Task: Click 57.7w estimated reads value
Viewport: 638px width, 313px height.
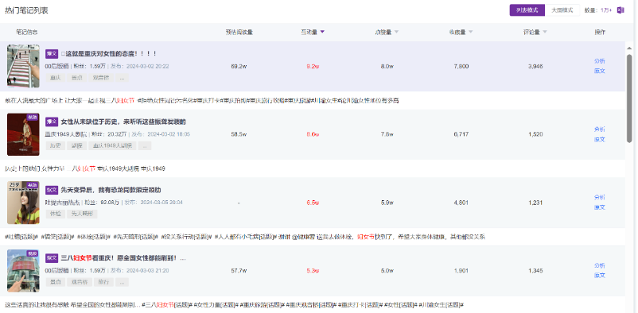Action: 239,271
